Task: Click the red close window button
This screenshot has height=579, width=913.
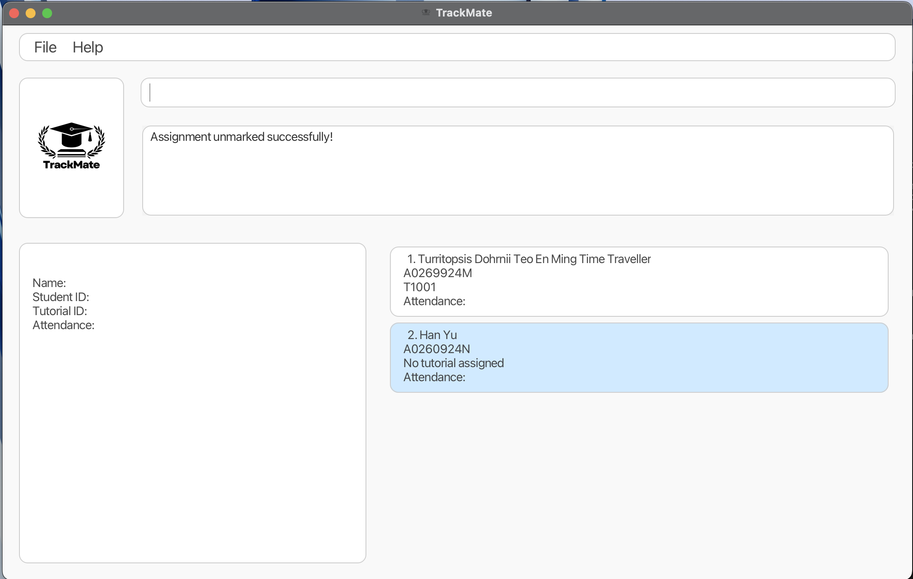Action: [14, 13]
